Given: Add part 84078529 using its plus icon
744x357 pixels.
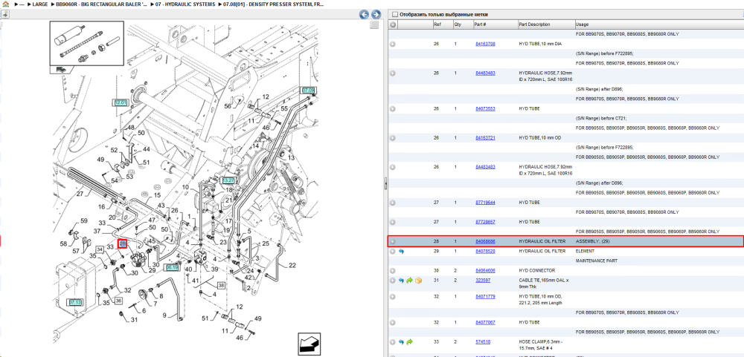Looking at the screenshot, I should tap(393, 252).
